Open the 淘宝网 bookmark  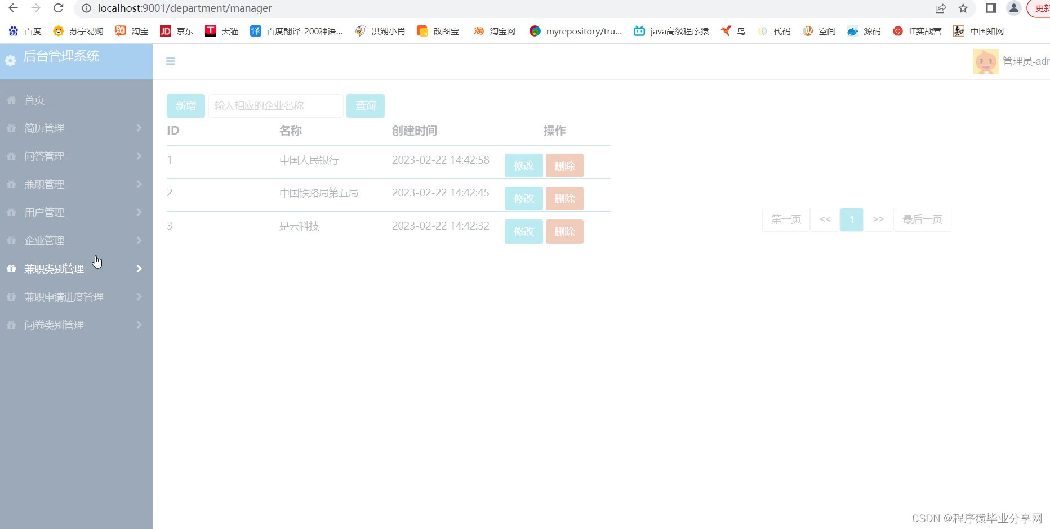click(494, 31)
